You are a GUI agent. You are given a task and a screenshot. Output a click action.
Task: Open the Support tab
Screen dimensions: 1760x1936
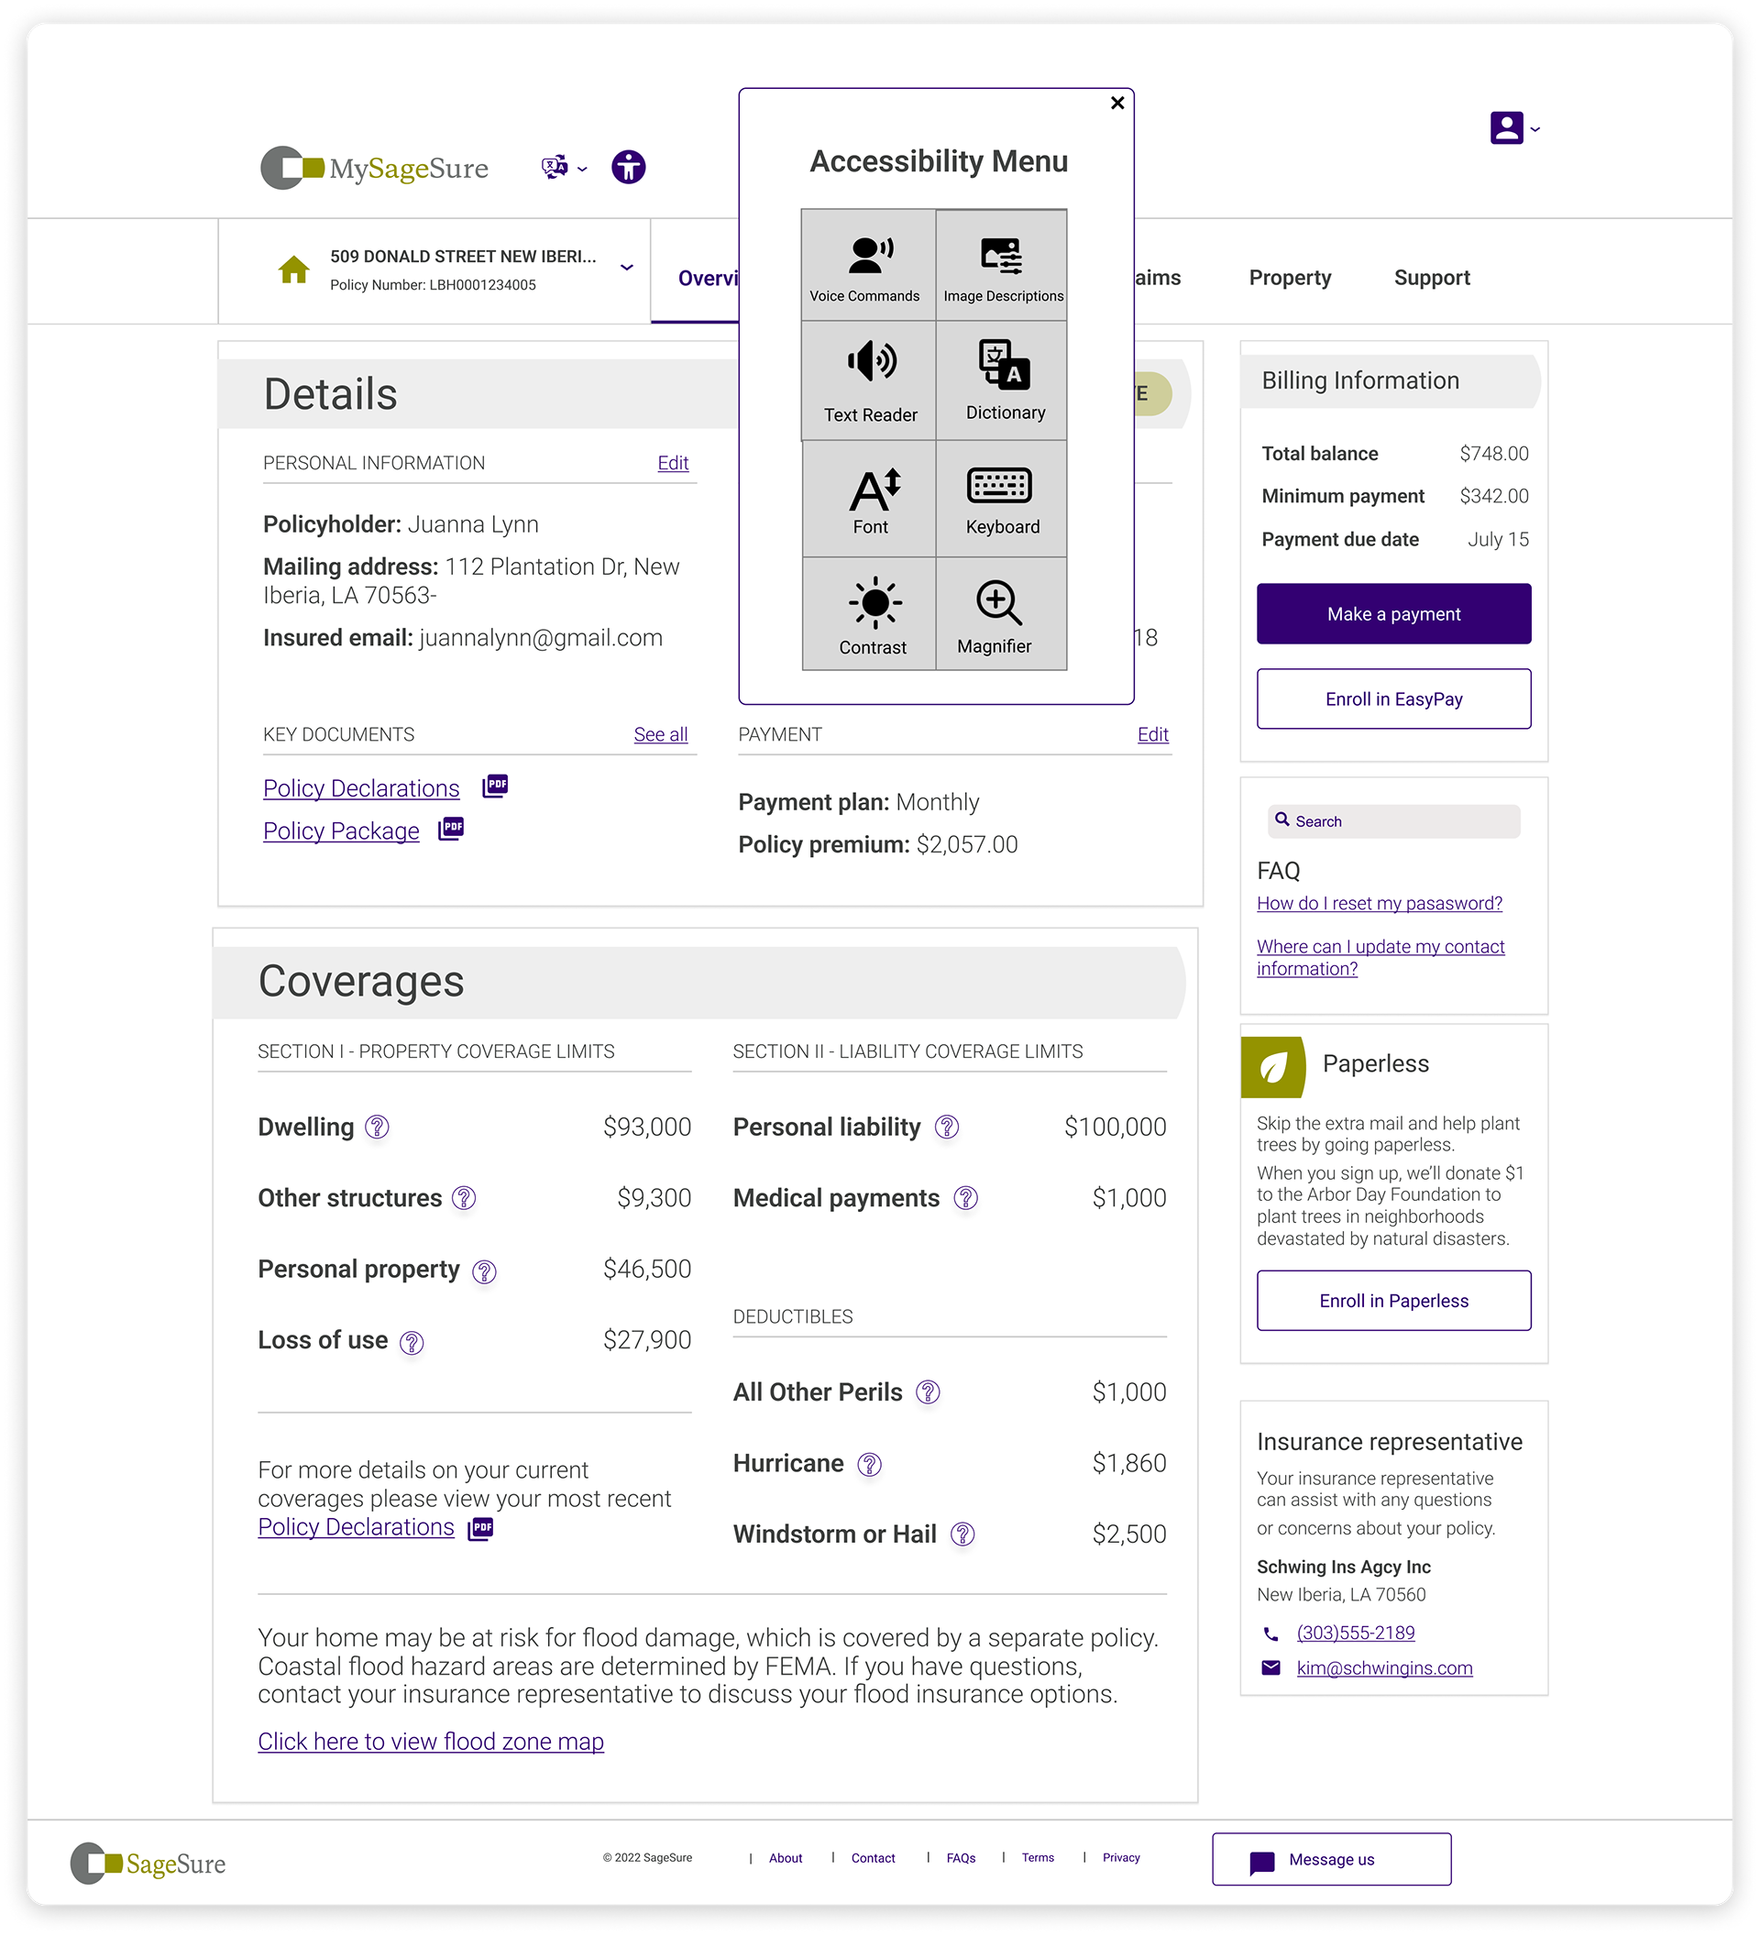[x=1431, y=278]
